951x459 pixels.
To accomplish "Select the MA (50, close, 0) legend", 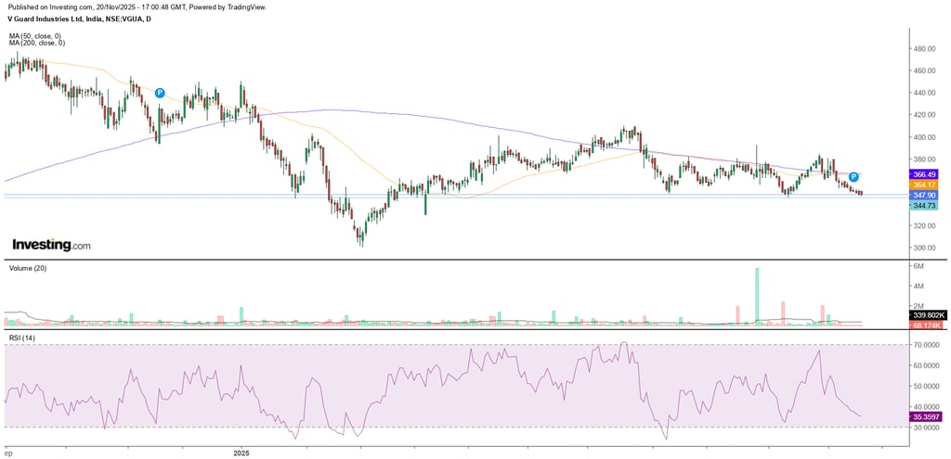I will [x=37, y=36].
